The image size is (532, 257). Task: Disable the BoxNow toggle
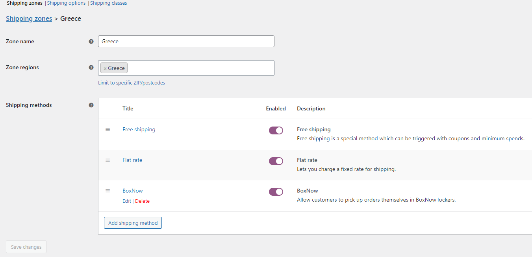[x=276, y=192]
